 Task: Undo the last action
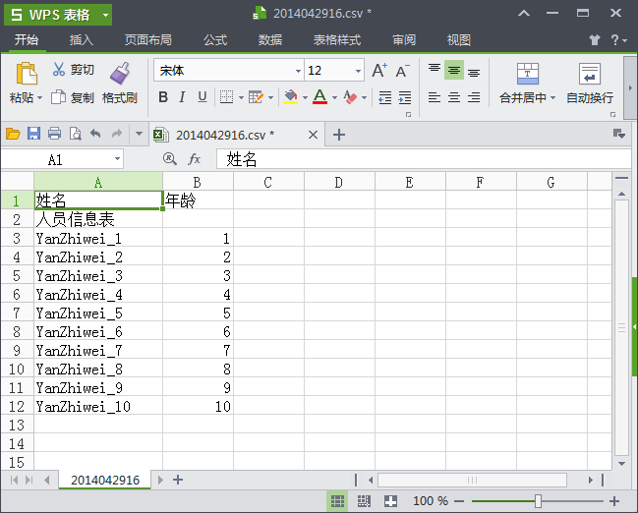point(95,134)
